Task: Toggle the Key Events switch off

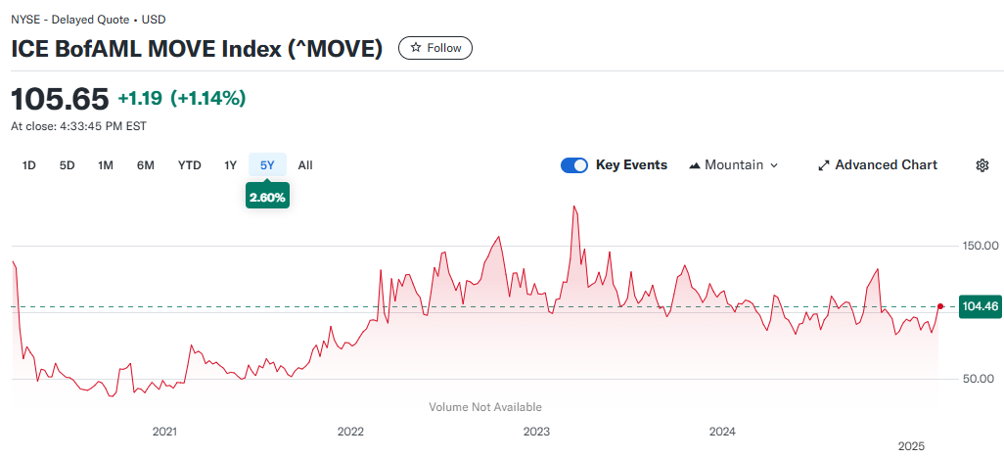Action: click(x=573, y=165)
